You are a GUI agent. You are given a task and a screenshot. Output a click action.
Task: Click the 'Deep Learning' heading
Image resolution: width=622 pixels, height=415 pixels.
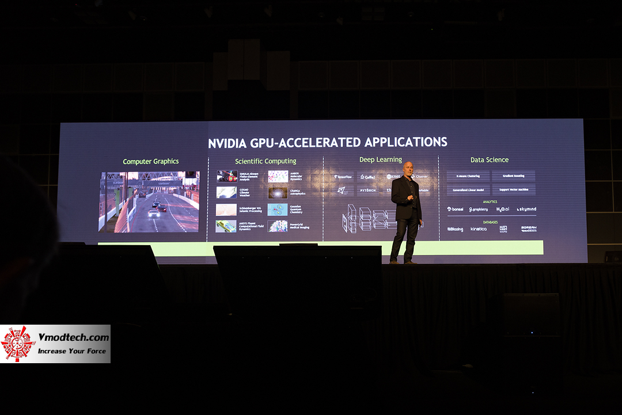coord(381,159)
